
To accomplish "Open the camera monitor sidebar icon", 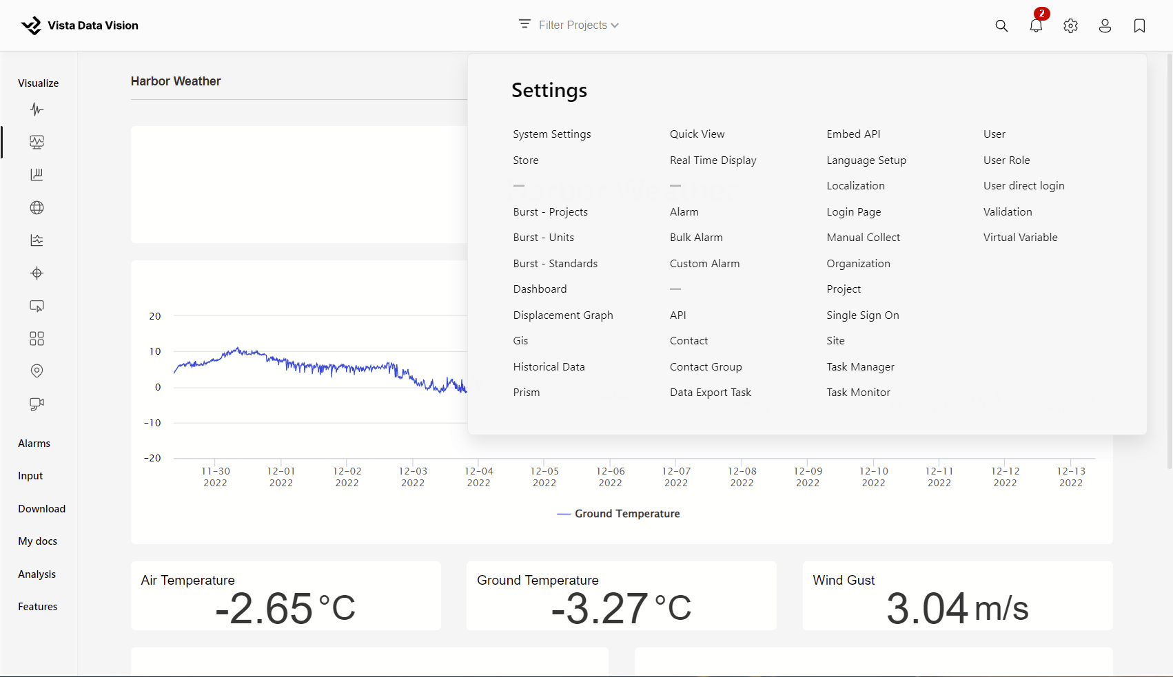I will [37, 404].
